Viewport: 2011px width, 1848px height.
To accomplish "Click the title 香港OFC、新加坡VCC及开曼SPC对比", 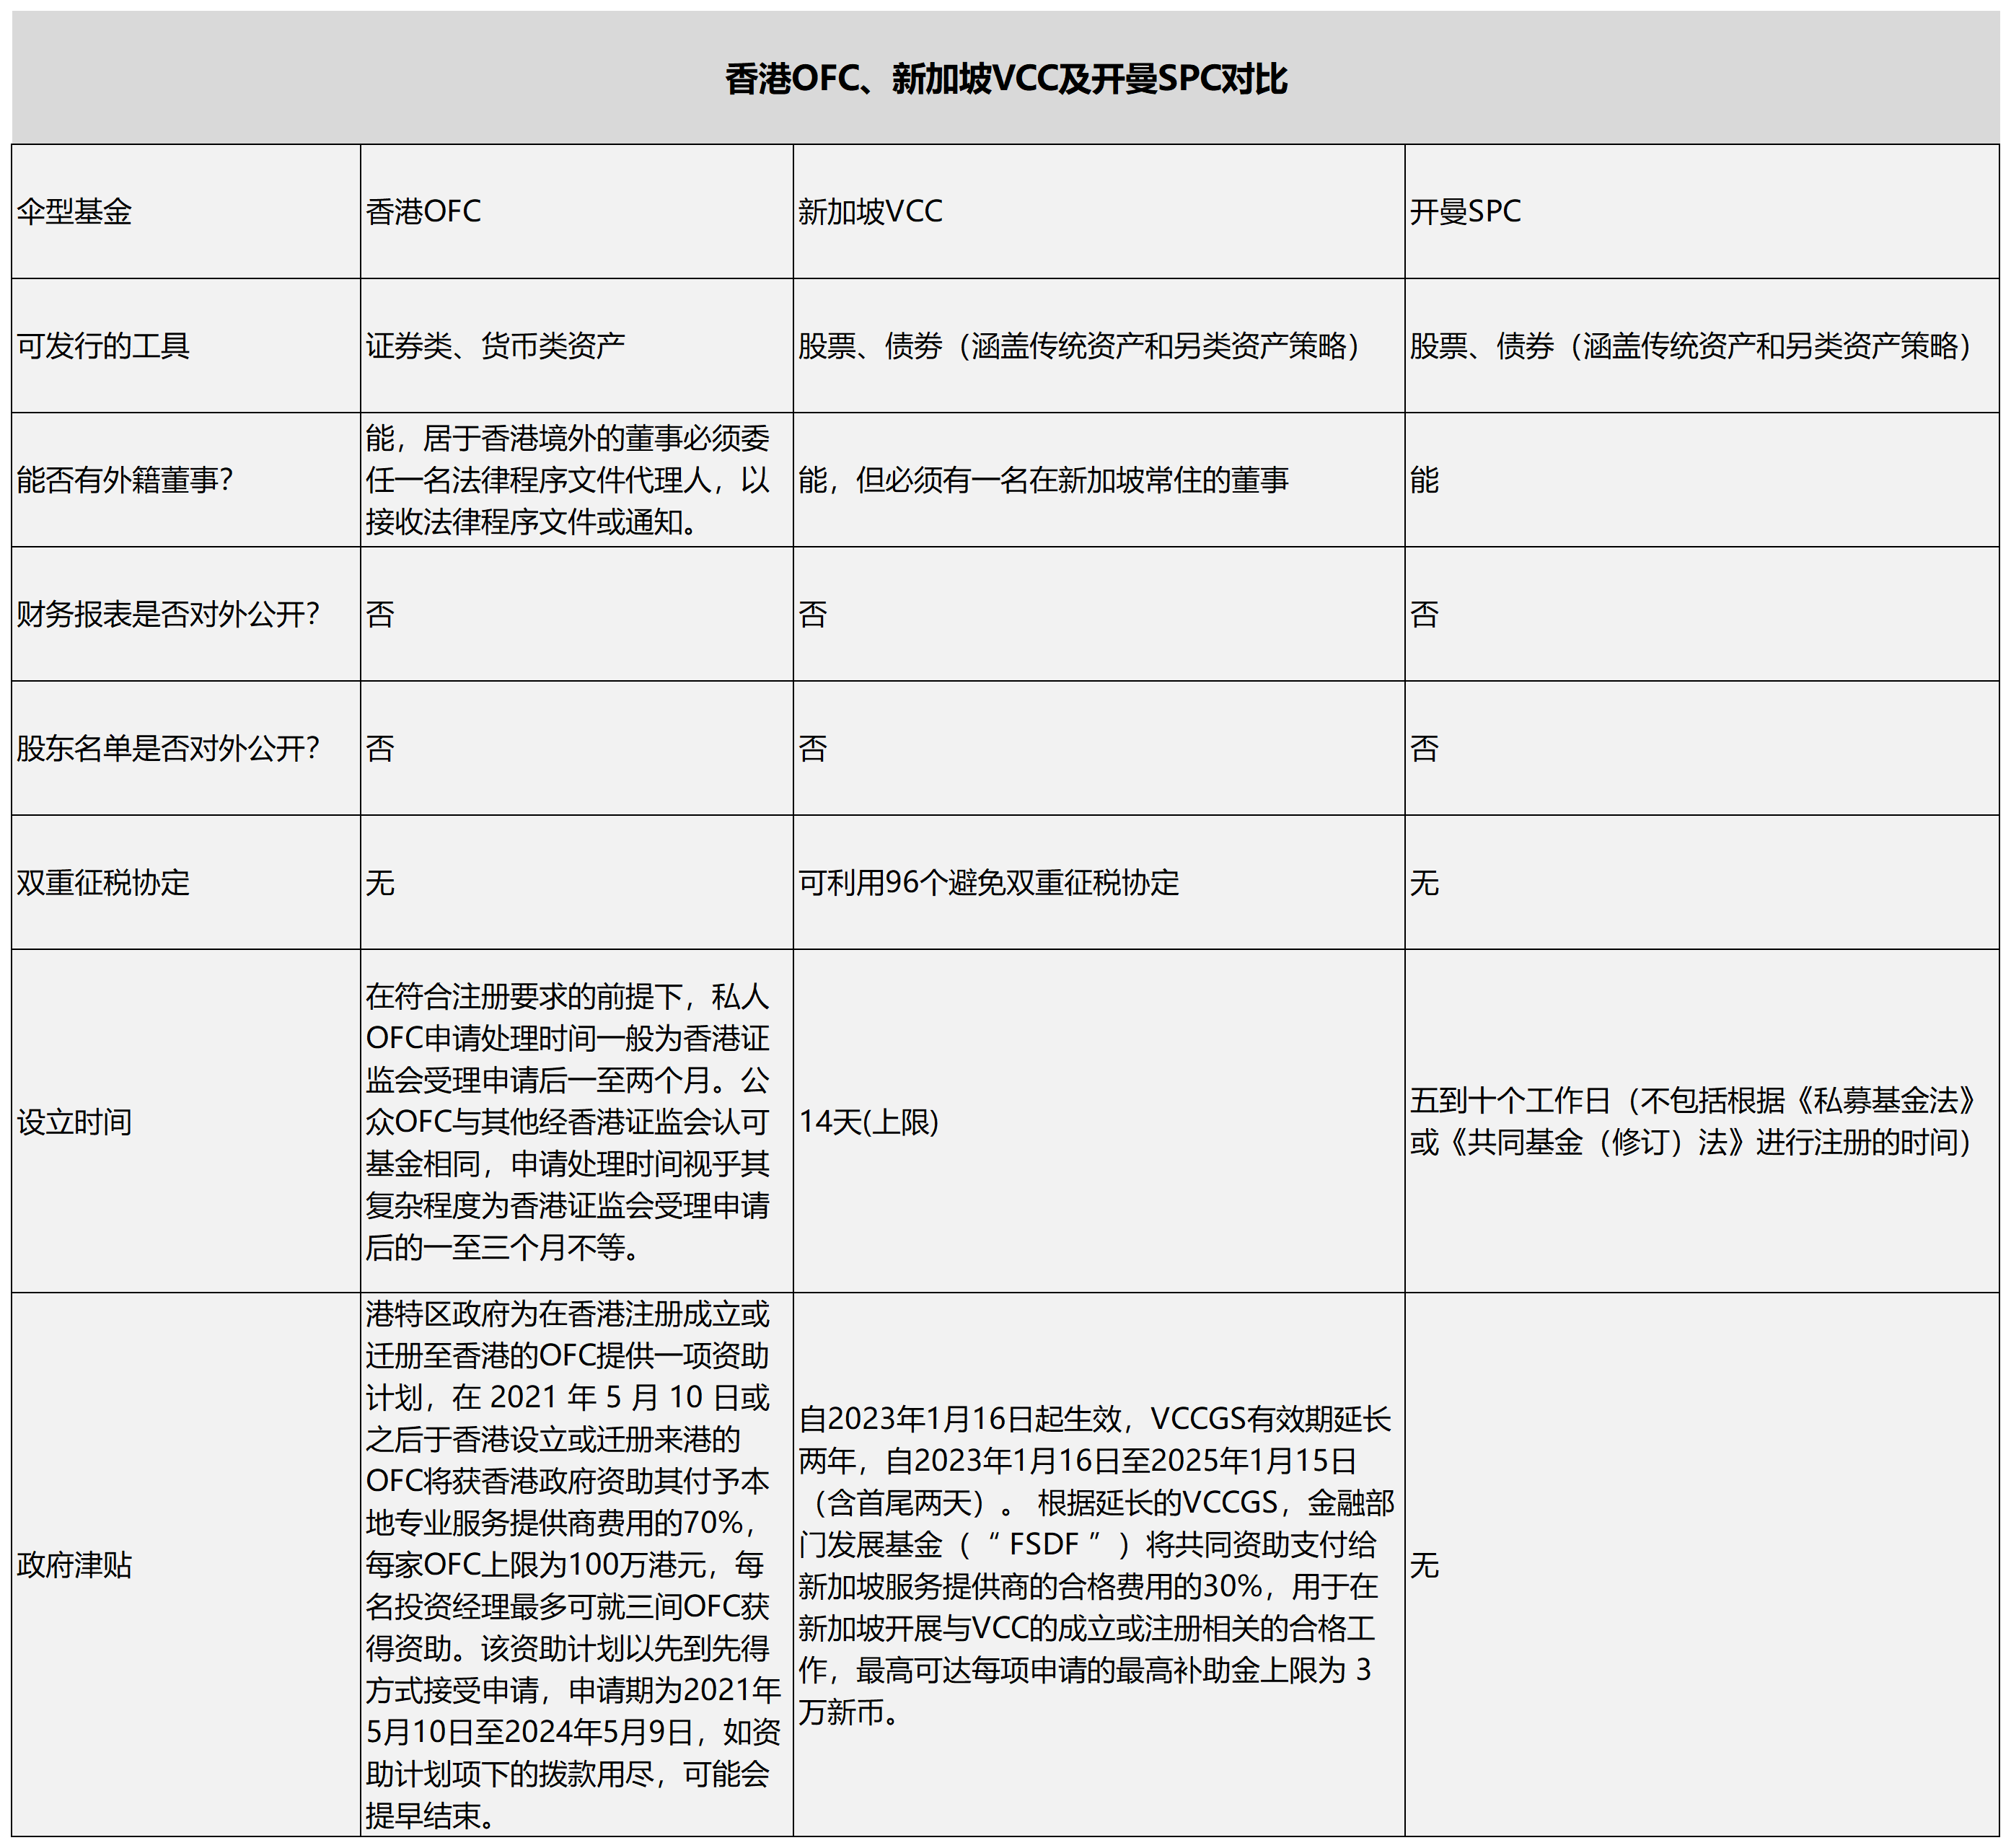I will [1005, 79].
